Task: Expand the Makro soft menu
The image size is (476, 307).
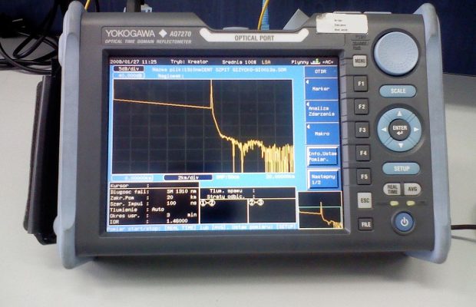Action: tap(321, 133)
